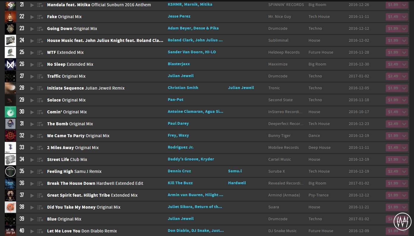
Task: Open title Let Me Love You Don Diablo Remix
Action: tap(82, 231)
